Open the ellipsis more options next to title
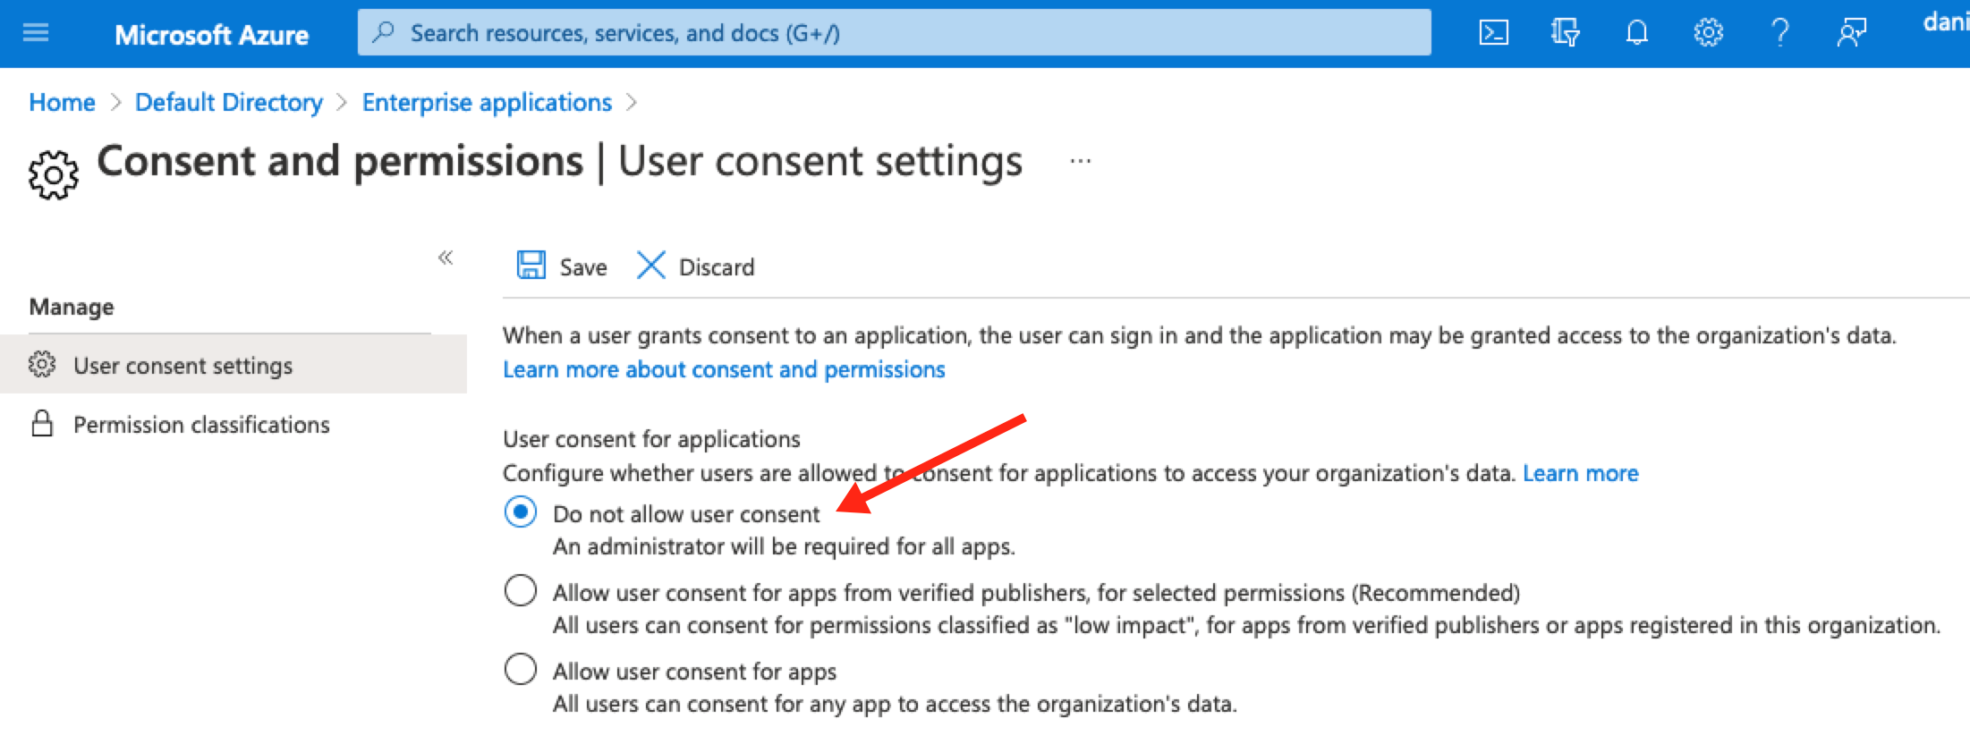The image size is (1970, 744). pos(1080,162)
